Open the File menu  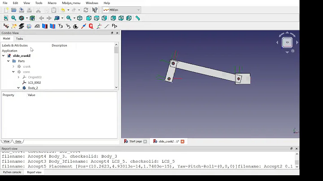pyautogui.click(x=5, y=3)
